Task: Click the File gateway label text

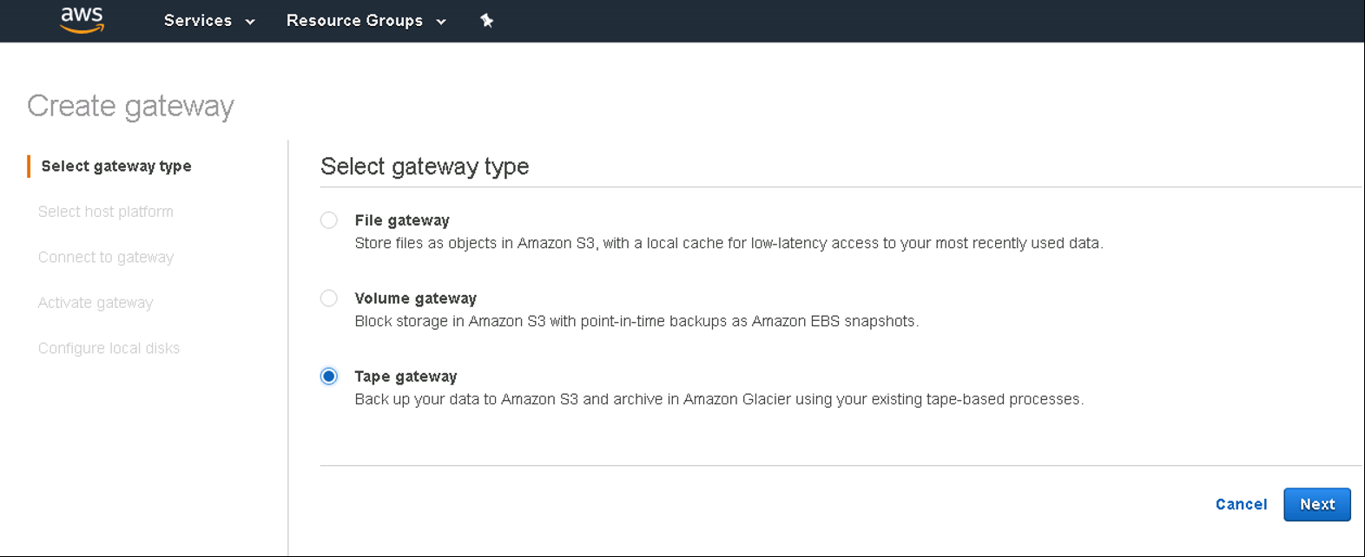Action: pos(402,220)
